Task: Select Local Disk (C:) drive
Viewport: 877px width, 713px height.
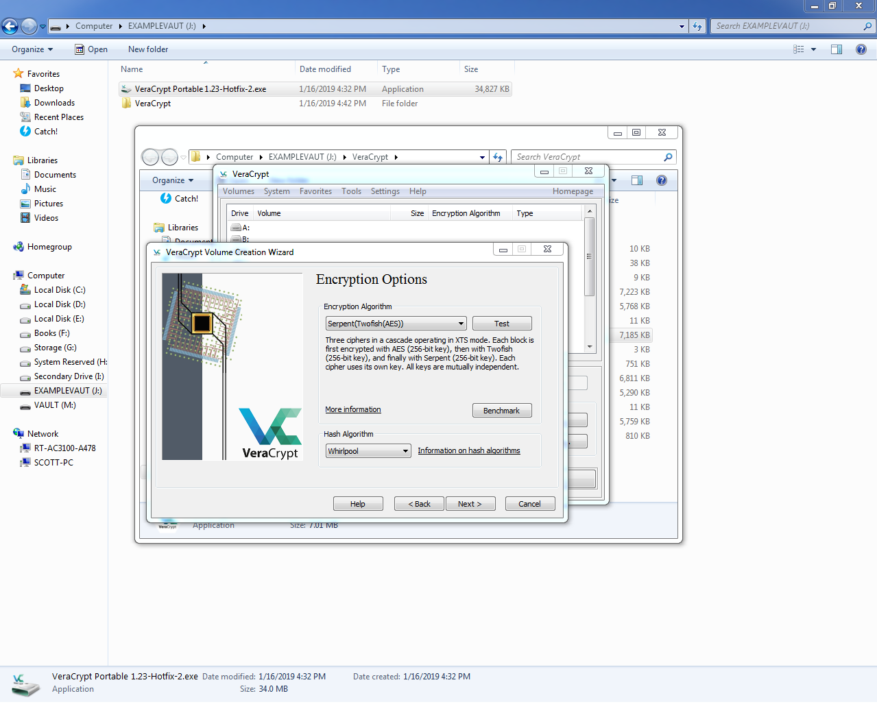Action: 53,290
